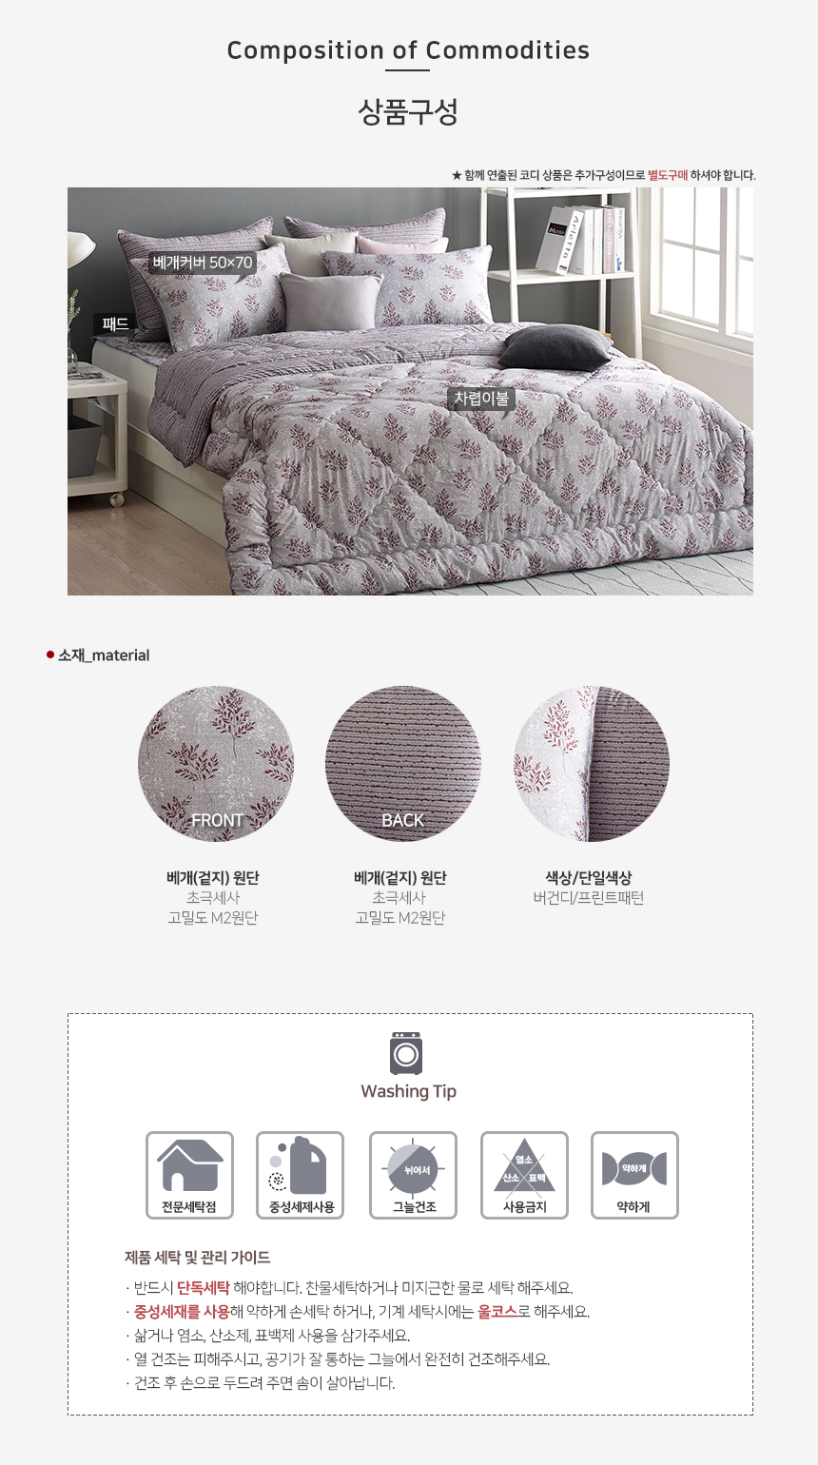The height and width of the screenshot is (1465, 818).
Task: Select the burgundy print pattern swatch
Action: [x=591, y=764]
